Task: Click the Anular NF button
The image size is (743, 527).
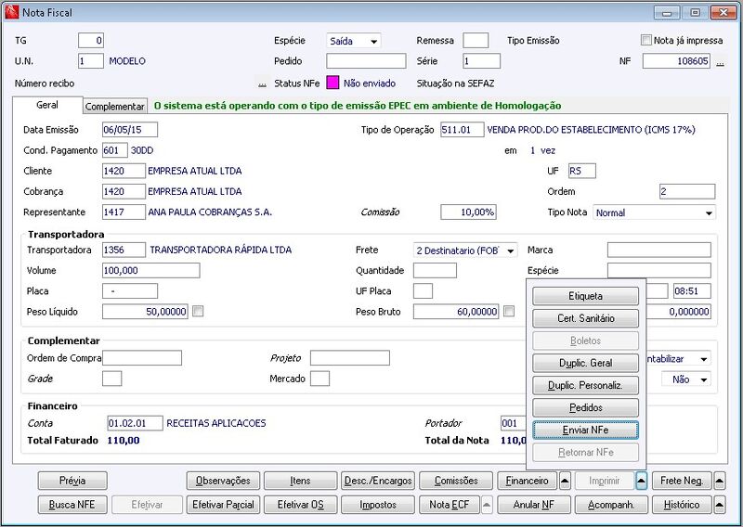Action: tap(534, 506)
